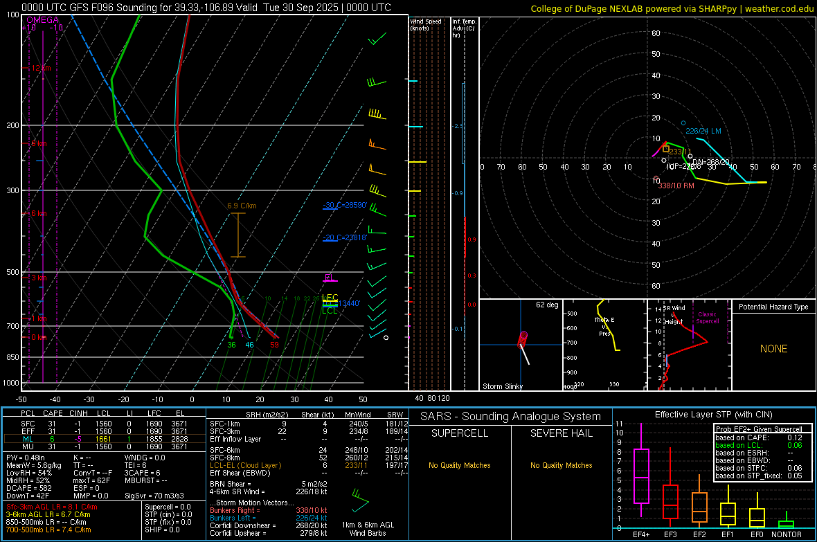The image size is (817, 542).
Task: Select the EFF parcel row
Action: click(104, 431)
